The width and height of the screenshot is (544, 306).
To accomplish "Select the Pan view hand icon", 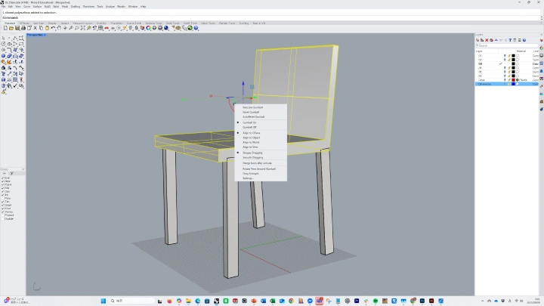I will [x=59, y=28].
